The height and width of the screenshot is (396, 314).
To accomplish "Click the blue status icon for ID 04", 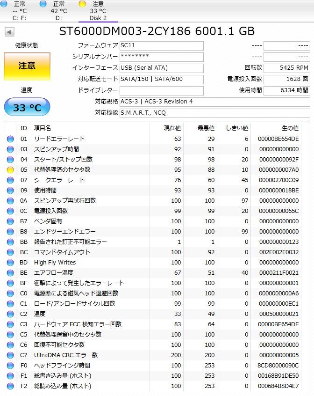I will click(x=10, y=160).
